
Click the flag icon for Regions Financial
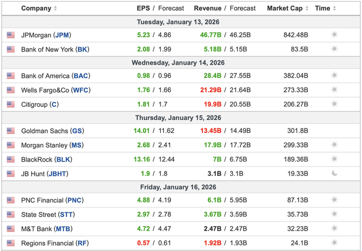11,243
